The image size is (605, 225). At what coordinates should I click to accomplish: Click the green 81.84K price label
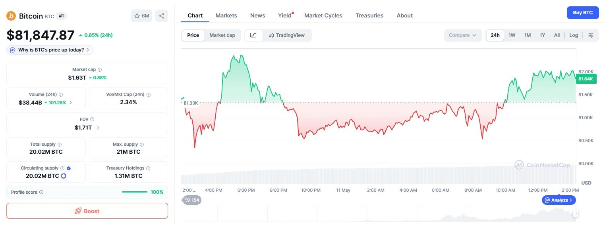(586, 79)
